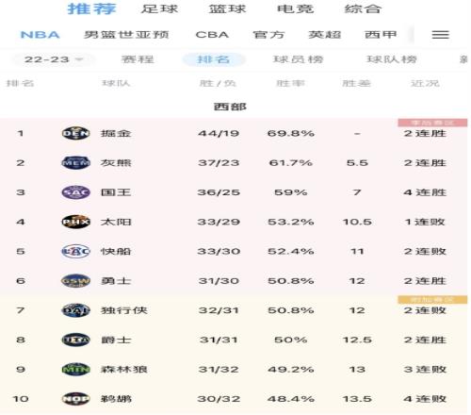Select the 西部 conference heading
The width and height of the screenshot is (471, 415).
tap(230, 107)
